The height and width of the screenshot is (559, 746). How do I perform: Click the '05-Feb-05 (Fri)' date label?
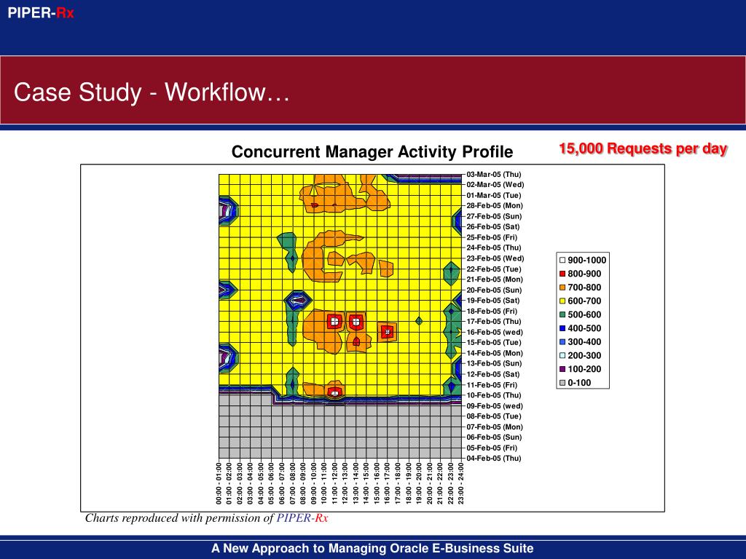(492, 448)
